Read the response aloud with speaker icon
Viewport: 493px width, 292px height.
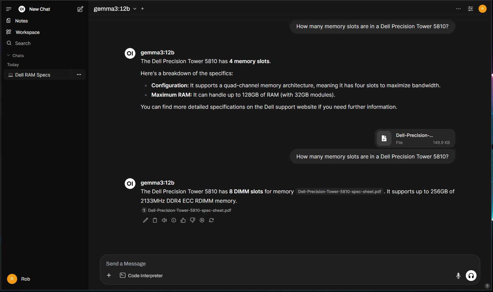164,220
